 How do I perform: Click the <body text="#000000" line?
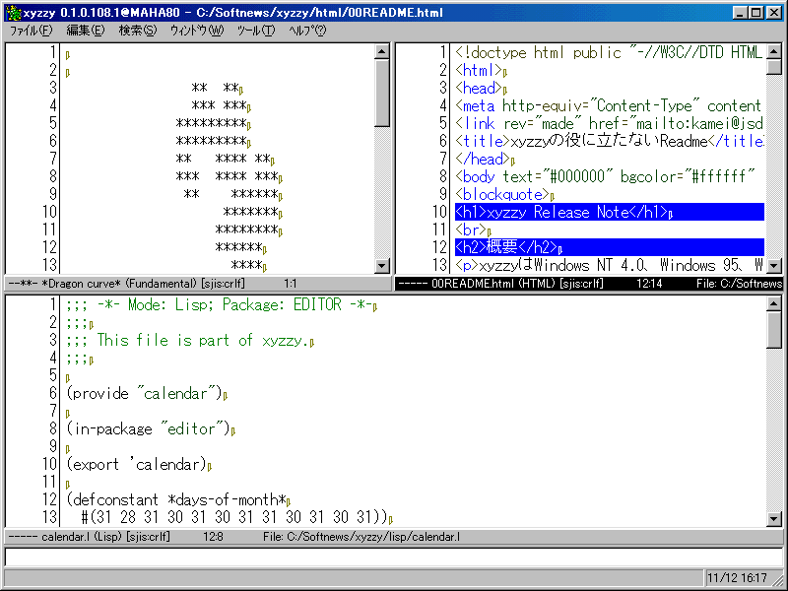605,176
